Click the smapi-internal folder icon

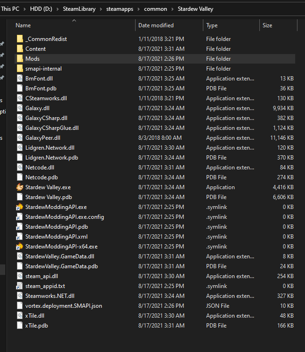(20, 68)
